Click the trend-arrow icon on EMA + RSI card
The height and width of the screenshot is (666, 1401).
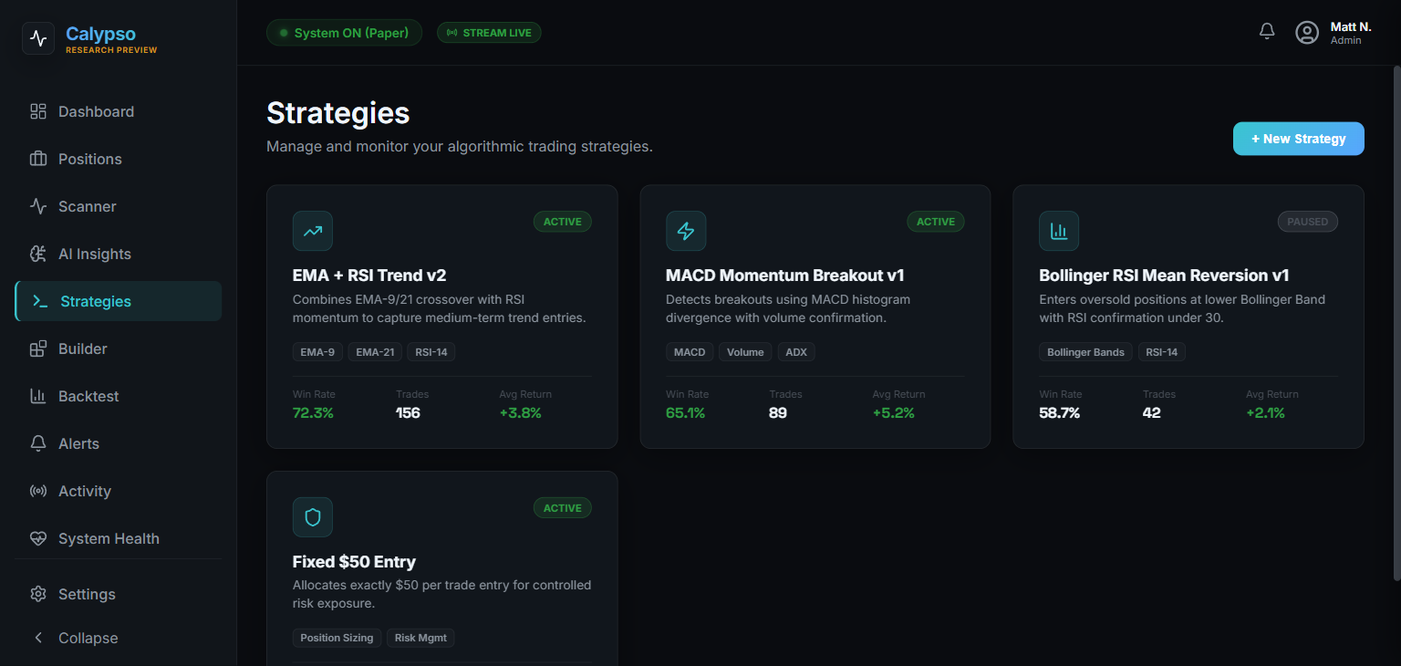coord(312,231)
